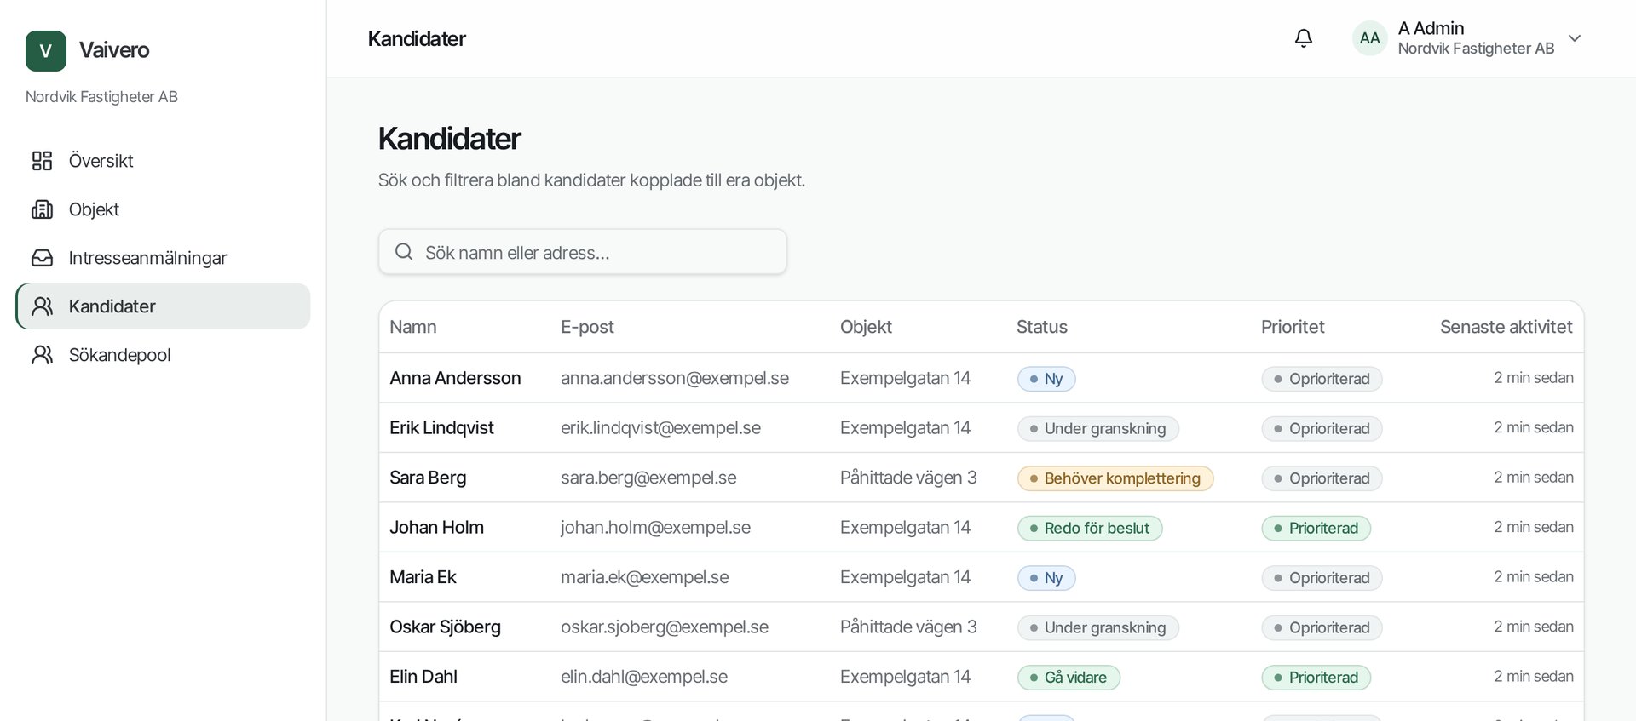
Task: Open candidate Sara Berg
Action: (428, 478)
